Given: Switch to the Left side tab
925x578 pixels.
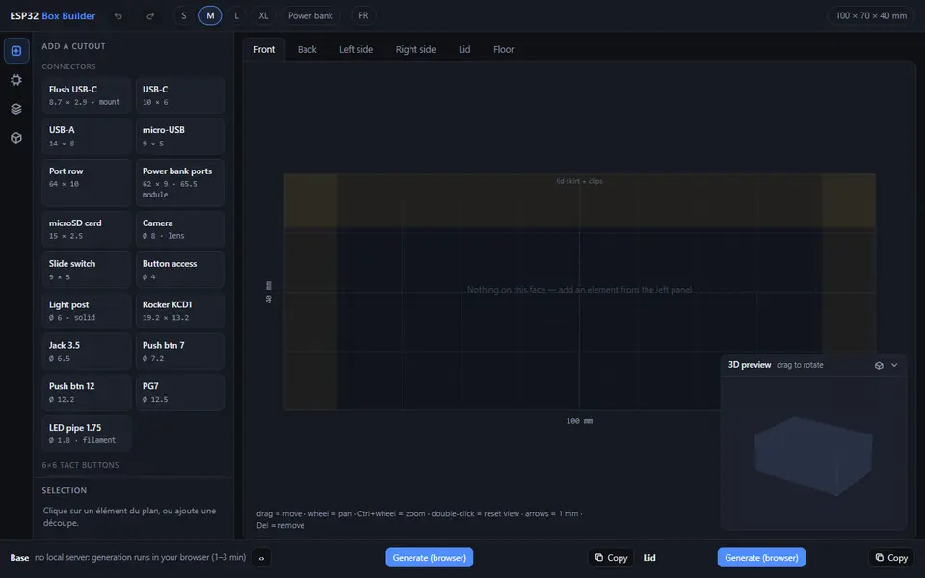Looking at the screenshot, I should click(356, 49).
